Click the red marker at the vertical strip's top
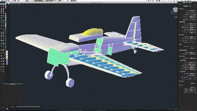 [x=6, y=7]
